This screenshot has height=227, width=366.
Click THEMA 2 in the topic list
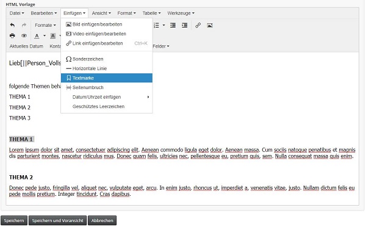[20, 107]
